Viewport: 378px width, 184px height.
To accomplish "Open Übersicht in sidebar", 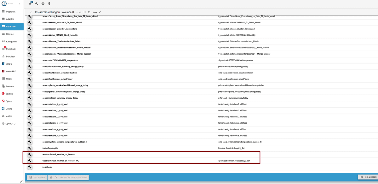I will 12,12.
